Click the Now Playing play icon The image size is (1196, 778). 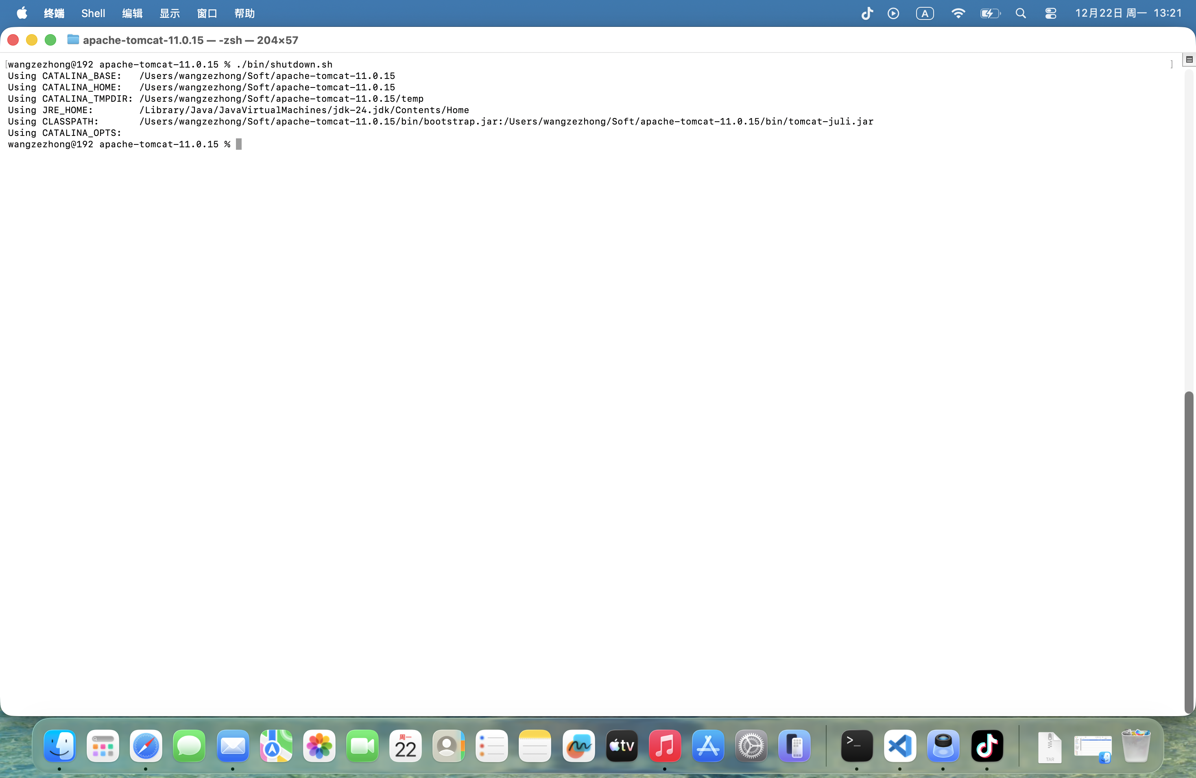click(893, 13)
